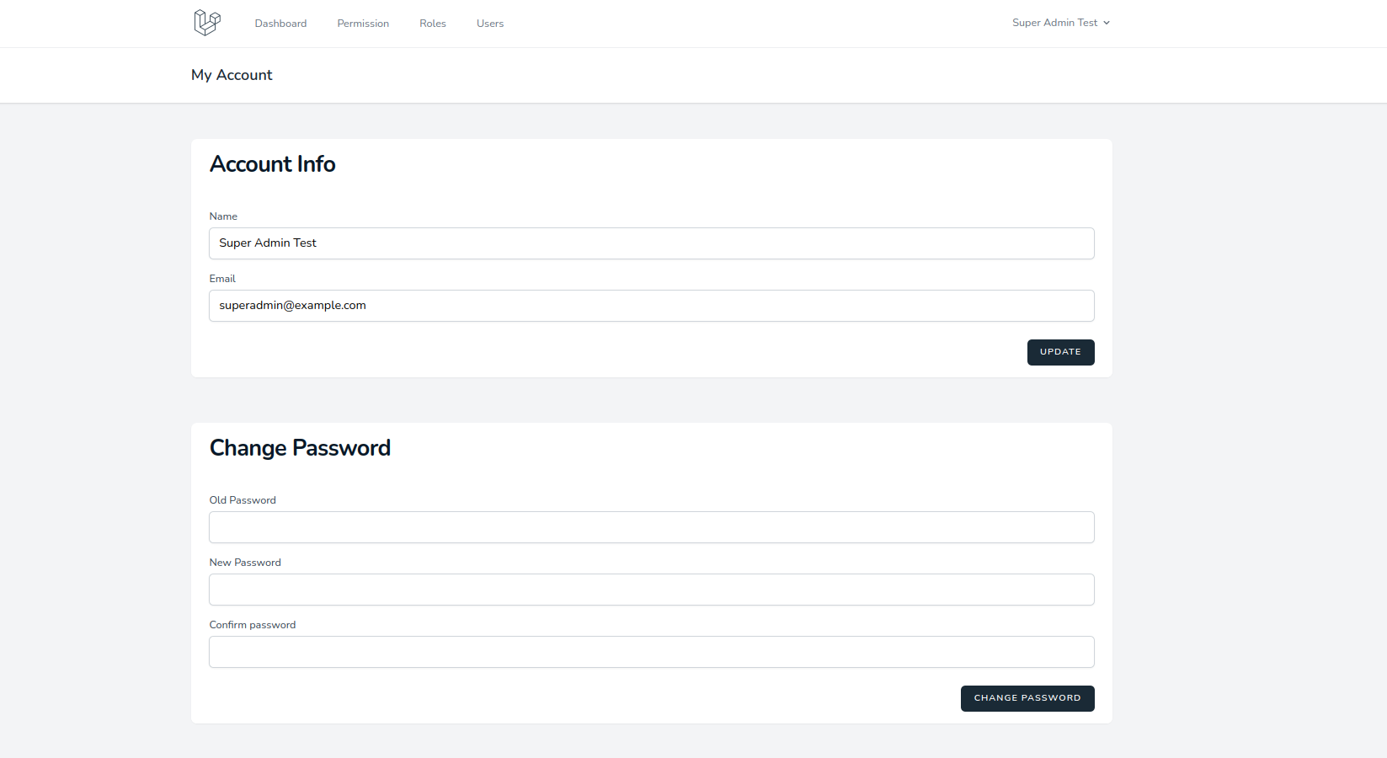Screen dimensions: 1387x758
Task: Open the Roles nav item
Action: click(x=433, y=24)
